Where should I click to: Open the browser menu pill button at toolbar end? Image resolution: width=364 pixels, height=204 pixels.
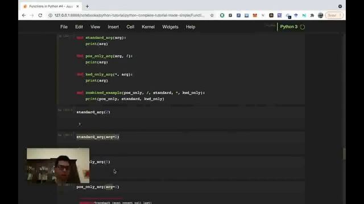334,15
